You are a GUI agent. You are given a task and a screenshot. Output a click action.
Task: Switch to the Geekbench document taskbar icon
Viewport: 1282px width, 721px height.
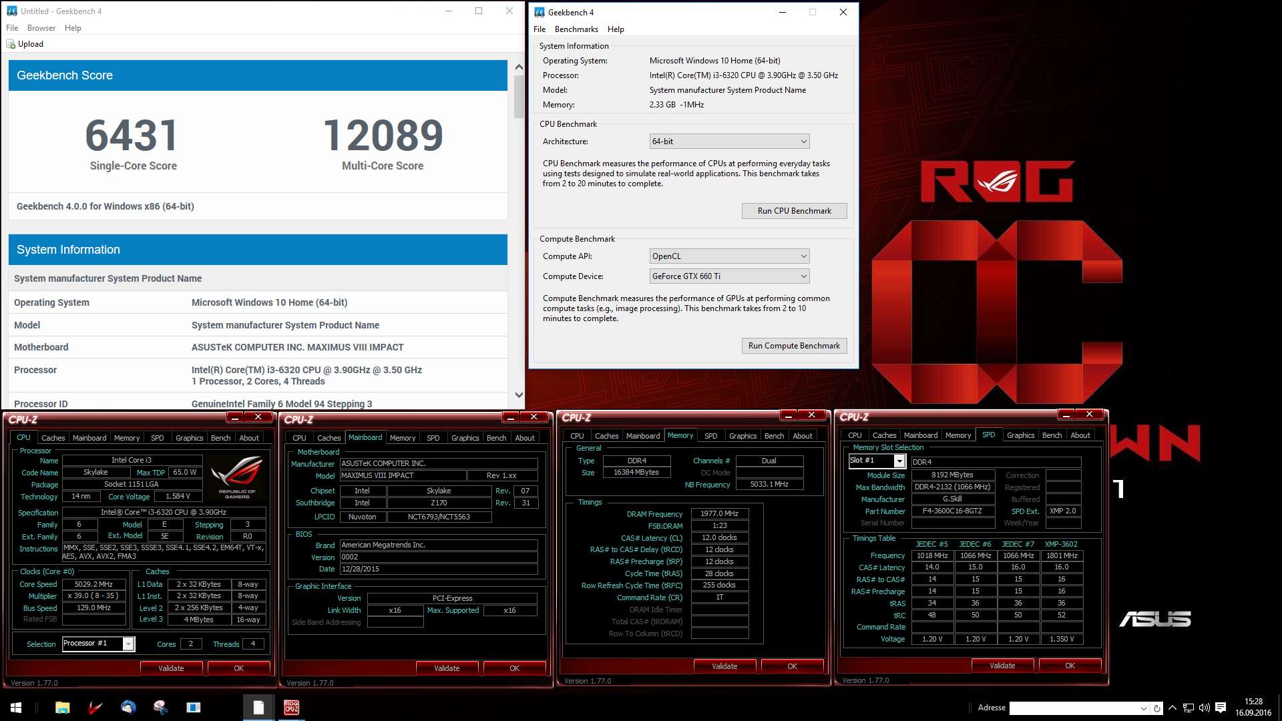258,707
